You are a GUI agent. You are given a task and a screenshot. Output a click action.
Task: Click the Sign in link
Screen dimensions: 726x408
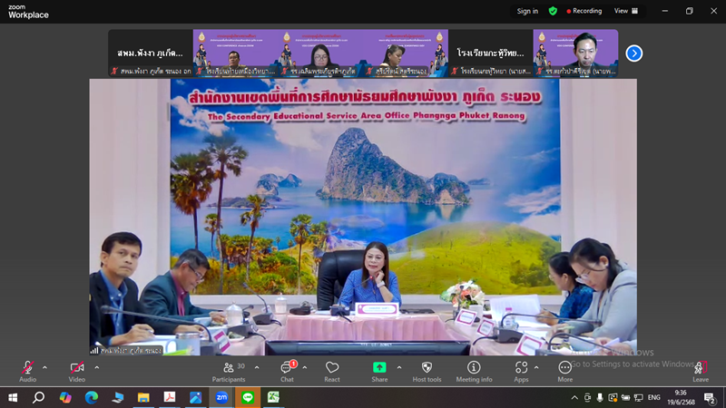(527, 11)
